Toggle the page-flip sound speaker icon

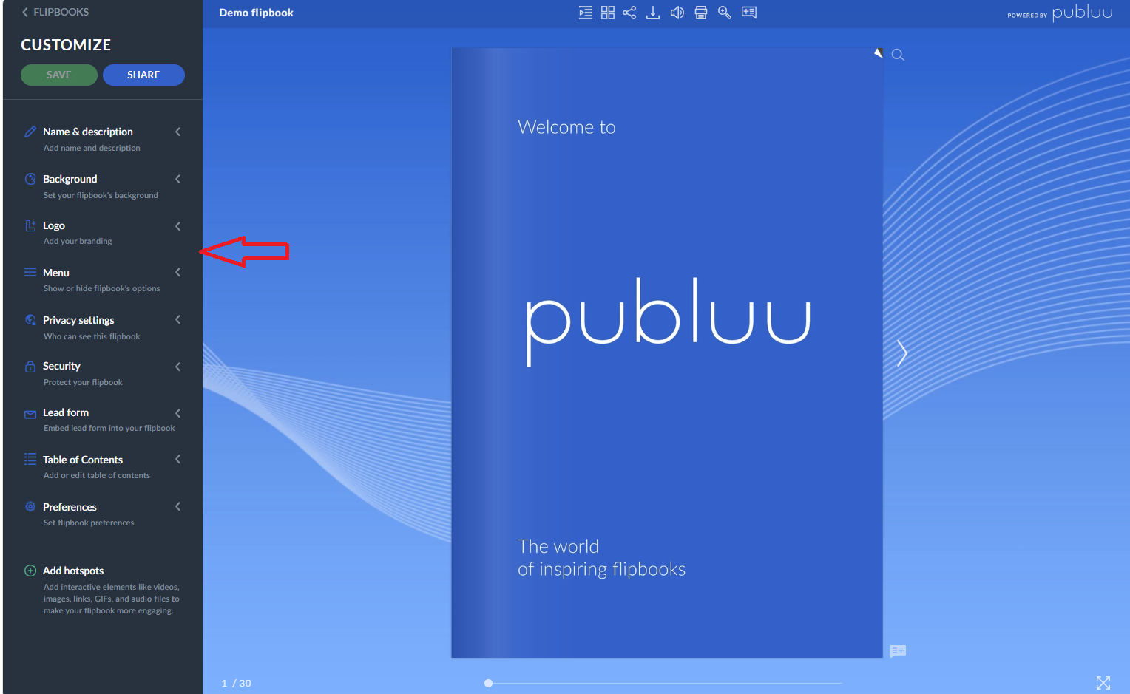[677, 13]
